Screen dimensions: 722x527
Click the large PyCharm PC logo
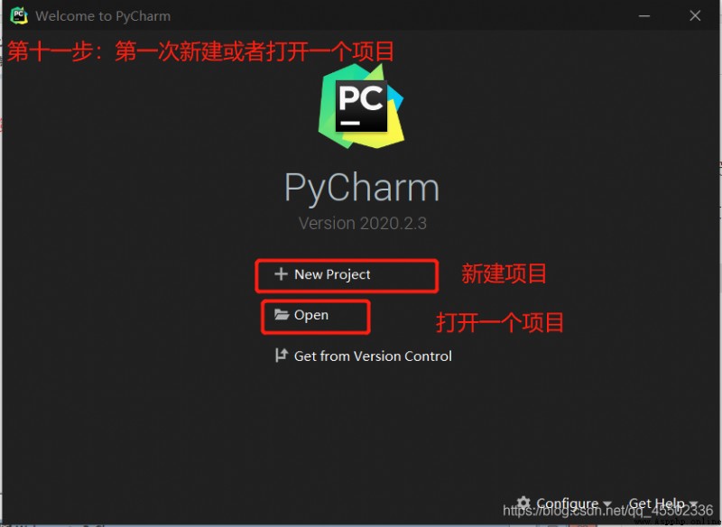pyautogui.click(x=361, y=106)
